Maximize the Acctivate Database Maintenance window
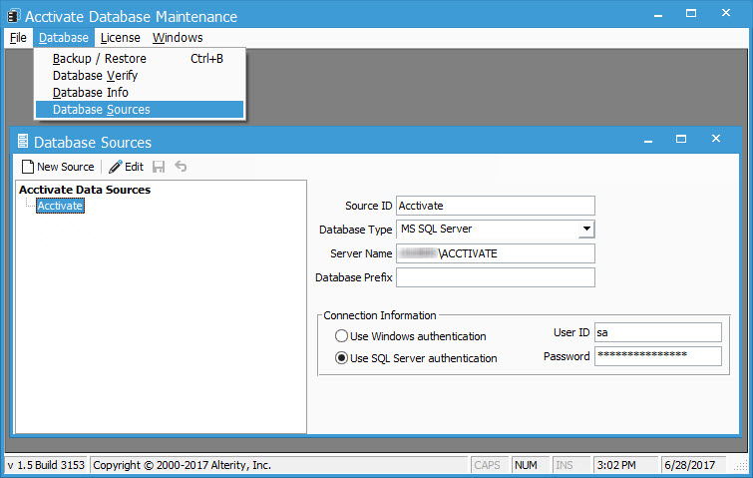 pyautogui.click(x=691, y=13)
